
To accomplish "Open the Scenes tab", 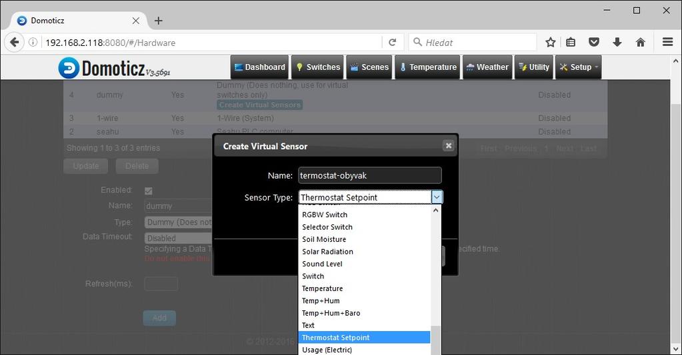I will click(x=369, y=67).
